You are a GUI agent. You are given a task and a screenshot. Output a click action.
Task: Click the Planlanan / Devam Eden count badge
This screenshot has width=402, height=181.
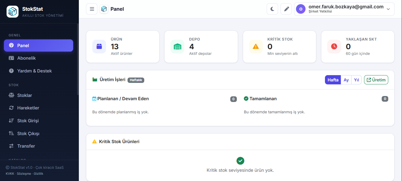234,99
